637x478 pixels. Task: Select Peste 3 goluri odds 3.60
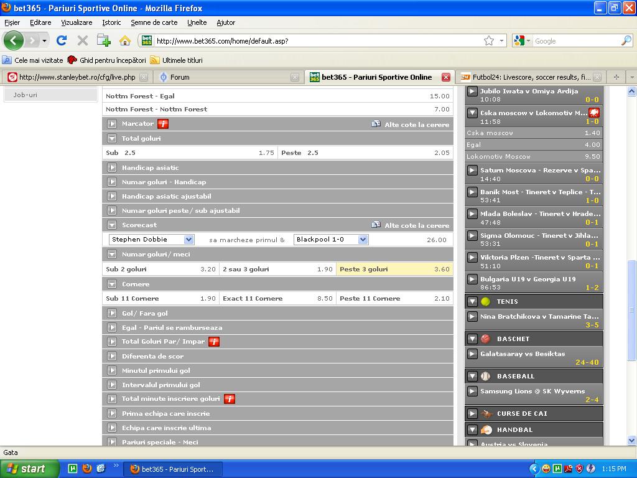coord(394,269)
